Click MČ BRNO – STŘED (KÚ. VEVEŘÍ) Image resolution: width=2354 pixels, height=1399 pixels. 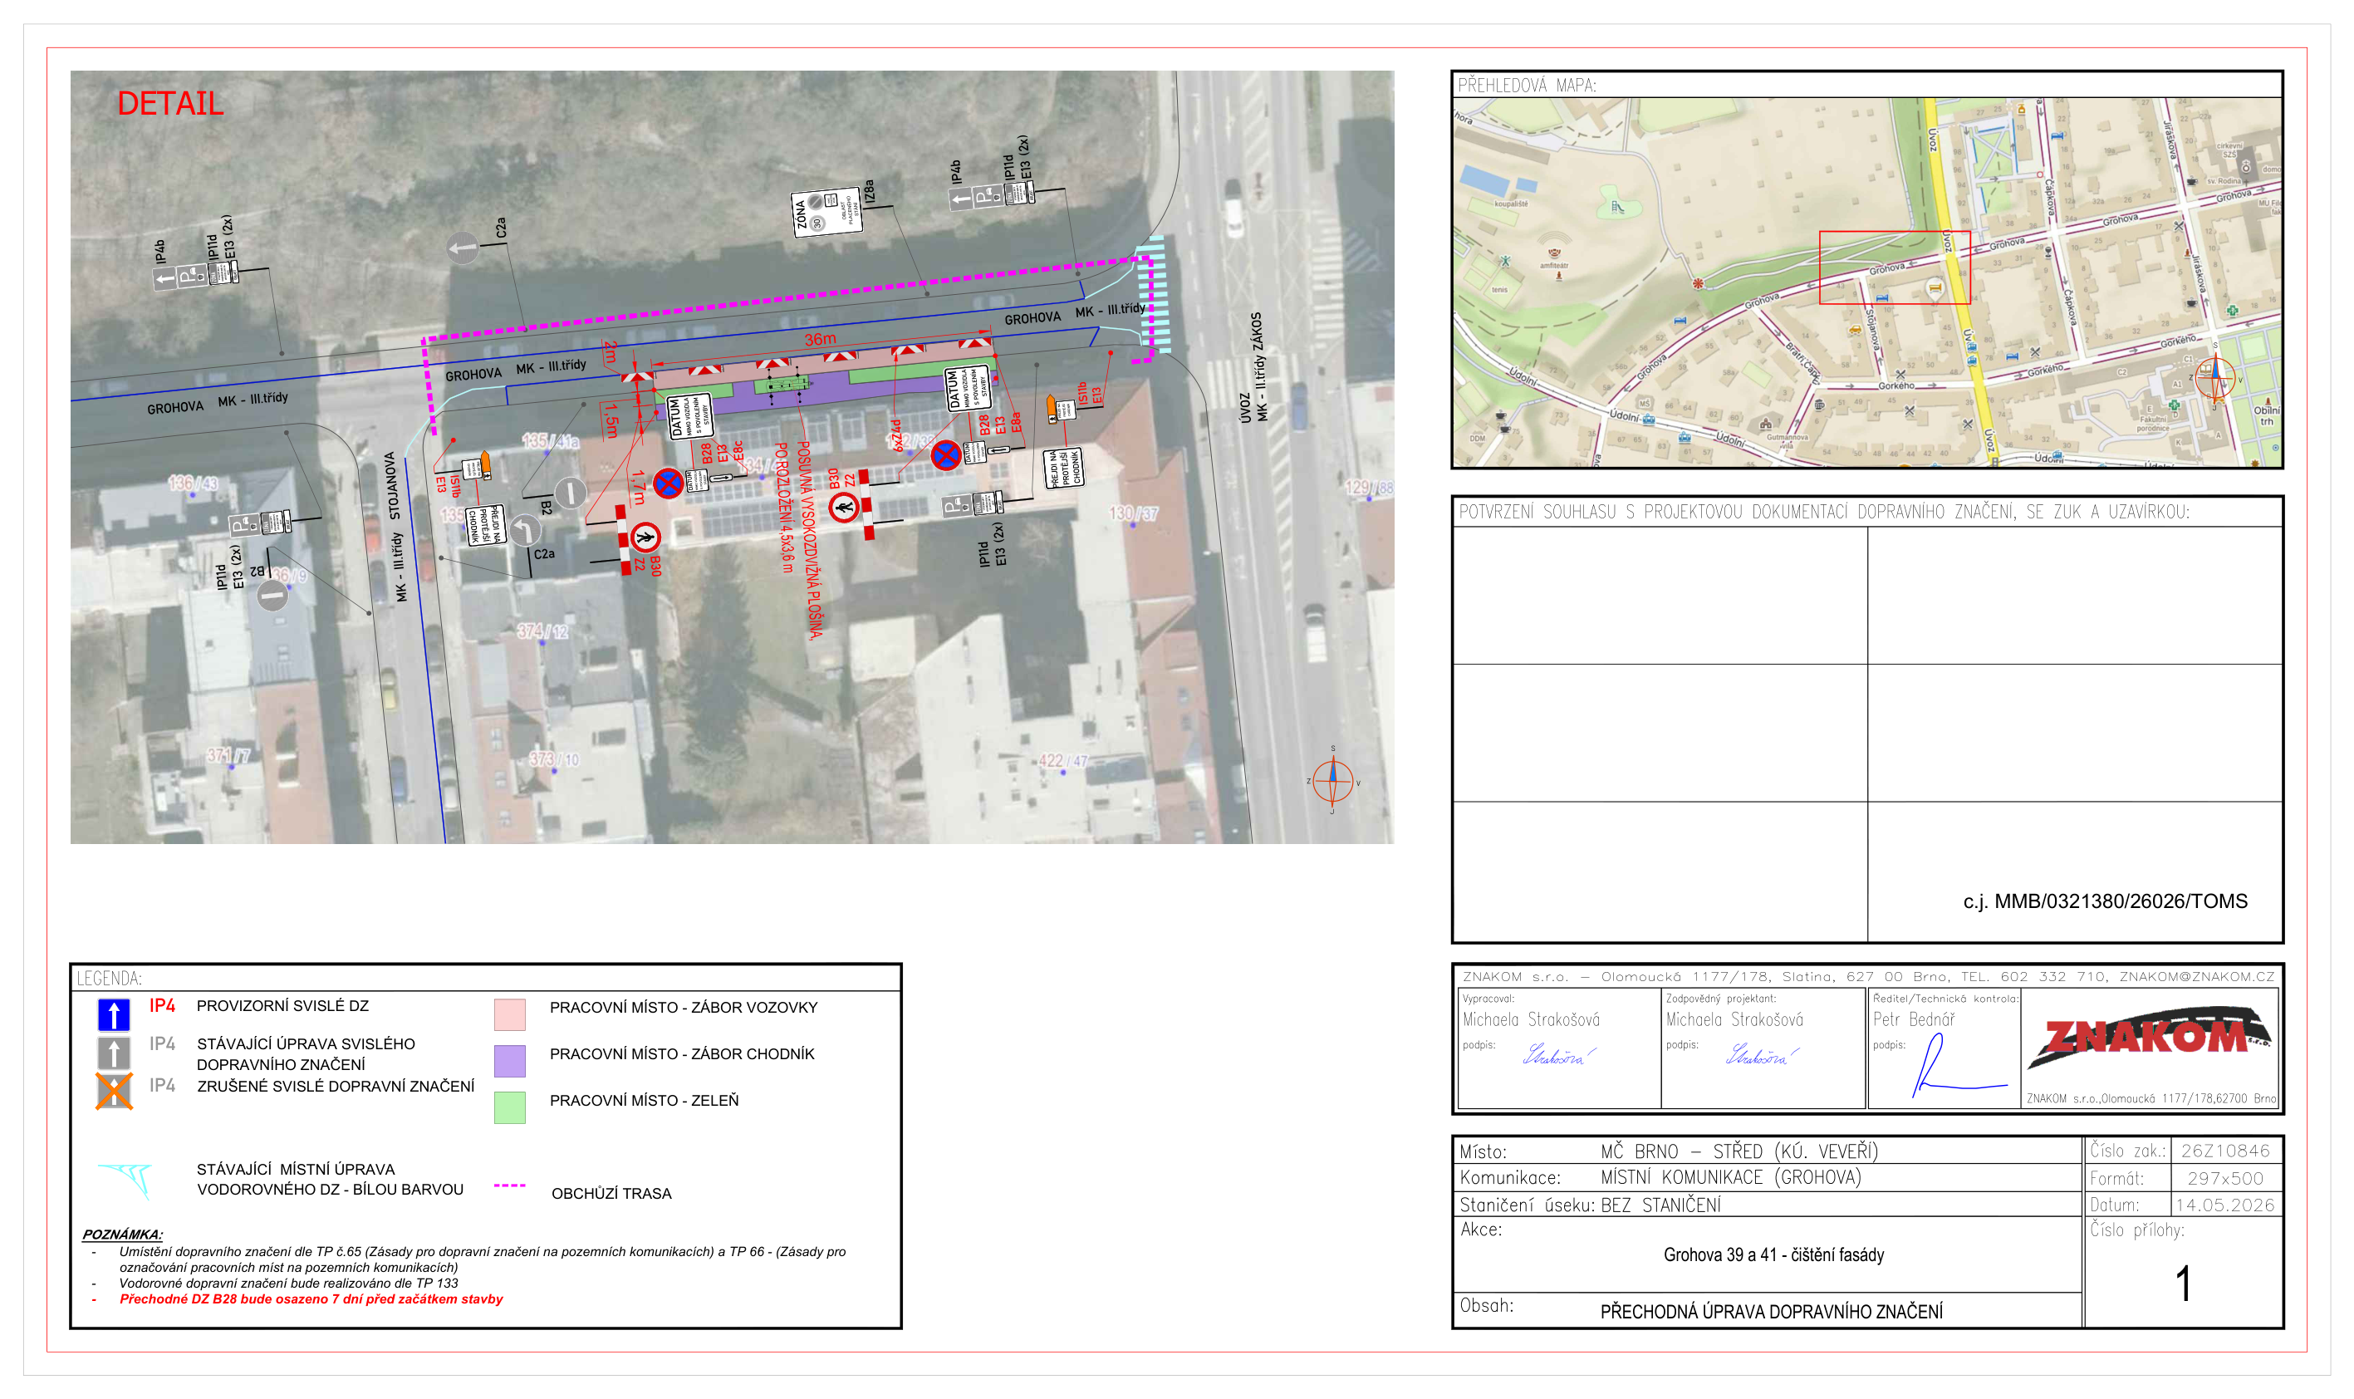(1739, 1151)
